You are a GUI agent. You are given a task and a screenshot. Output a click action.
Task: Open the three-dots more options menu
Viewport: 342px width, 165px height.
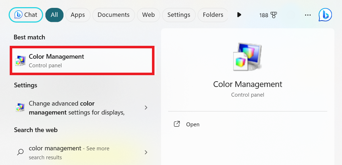(308, 15)
